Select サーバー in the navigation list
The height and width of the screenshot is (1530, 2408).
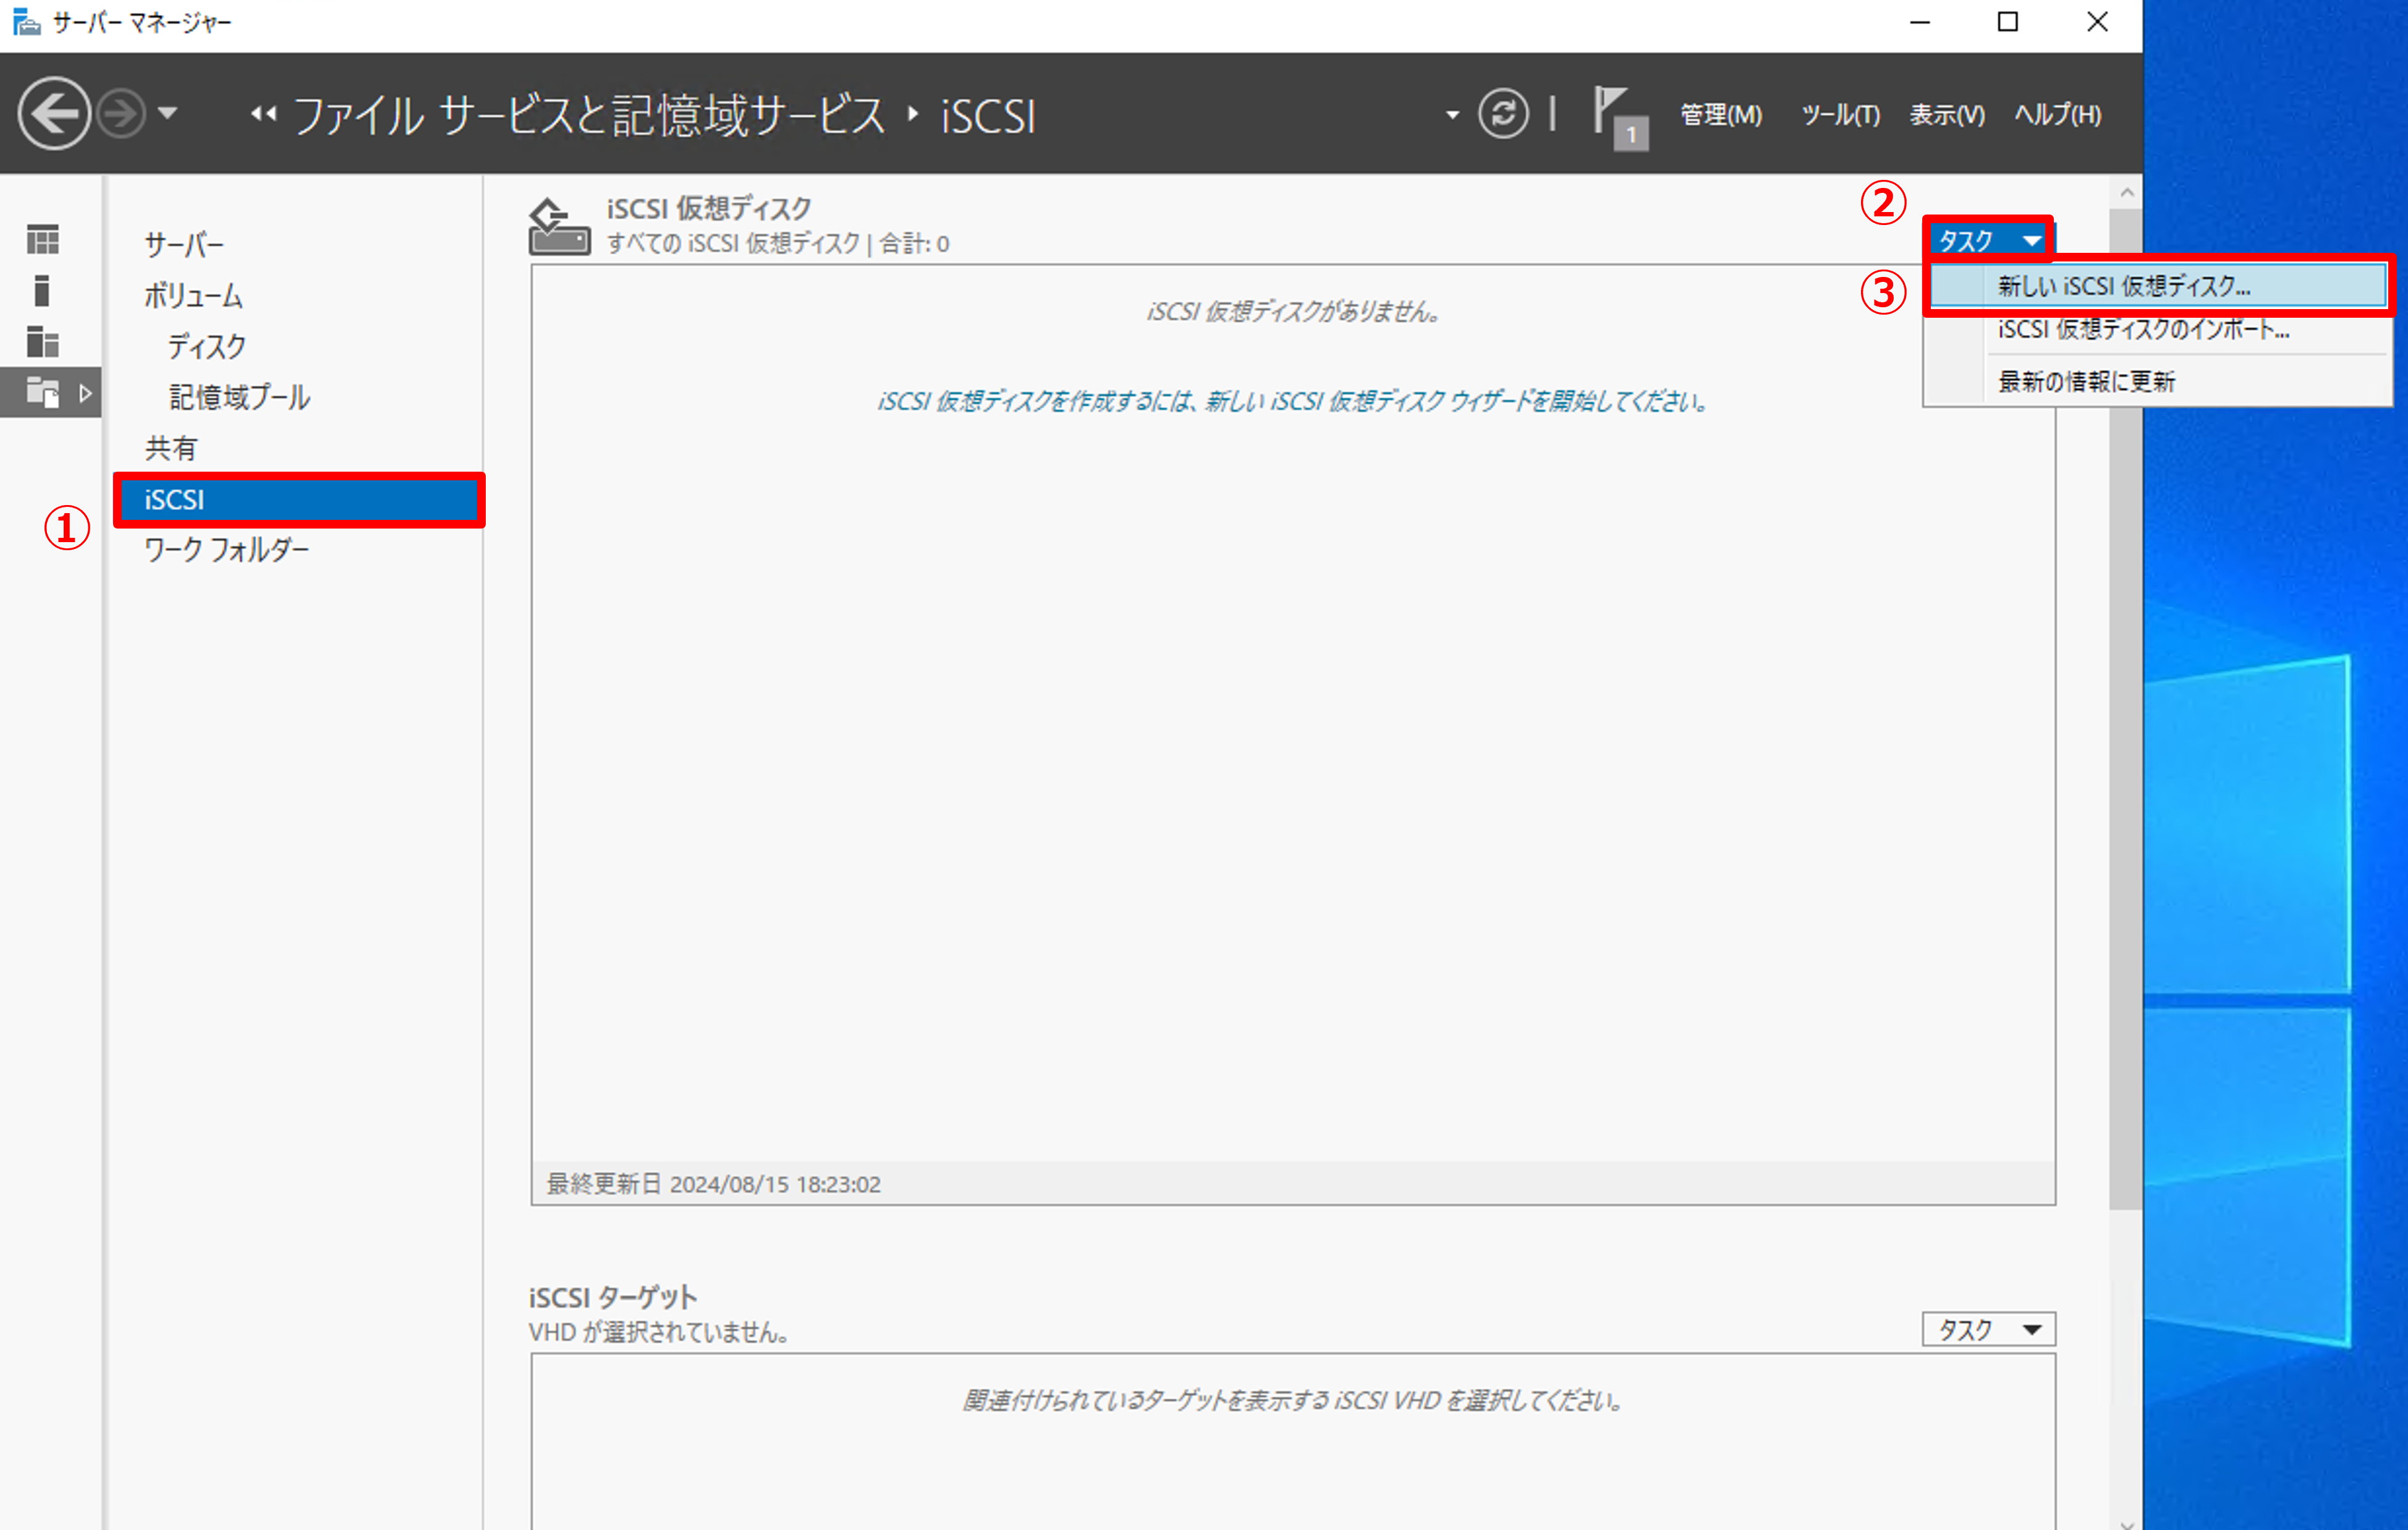184,244
